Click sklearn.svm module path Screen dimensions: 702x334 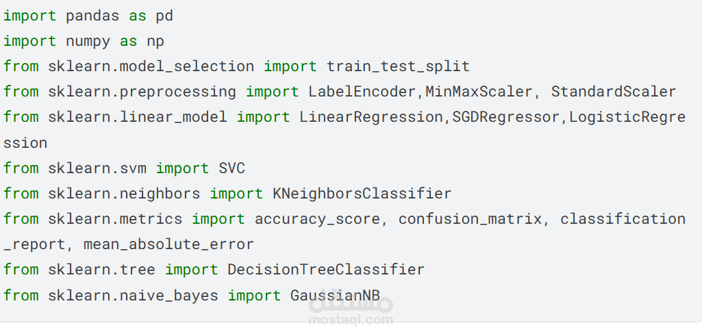tap(97, 168)
